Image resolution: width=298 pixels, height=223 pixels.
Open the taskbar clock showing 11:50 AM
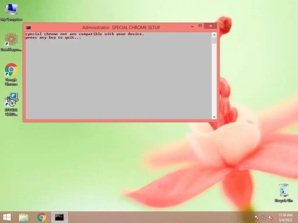tap(285, 217)
